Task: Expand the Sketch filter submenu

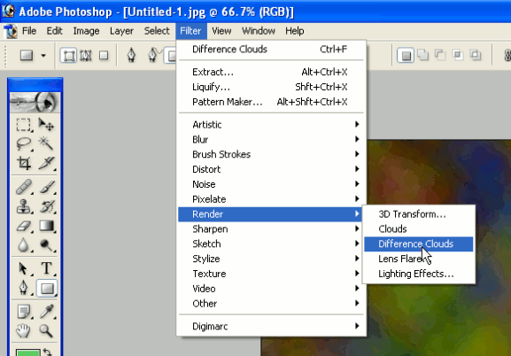Action: click(271, 244)
